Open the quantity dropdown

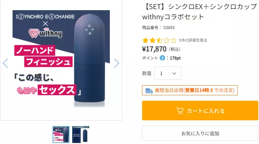(168, 73)
